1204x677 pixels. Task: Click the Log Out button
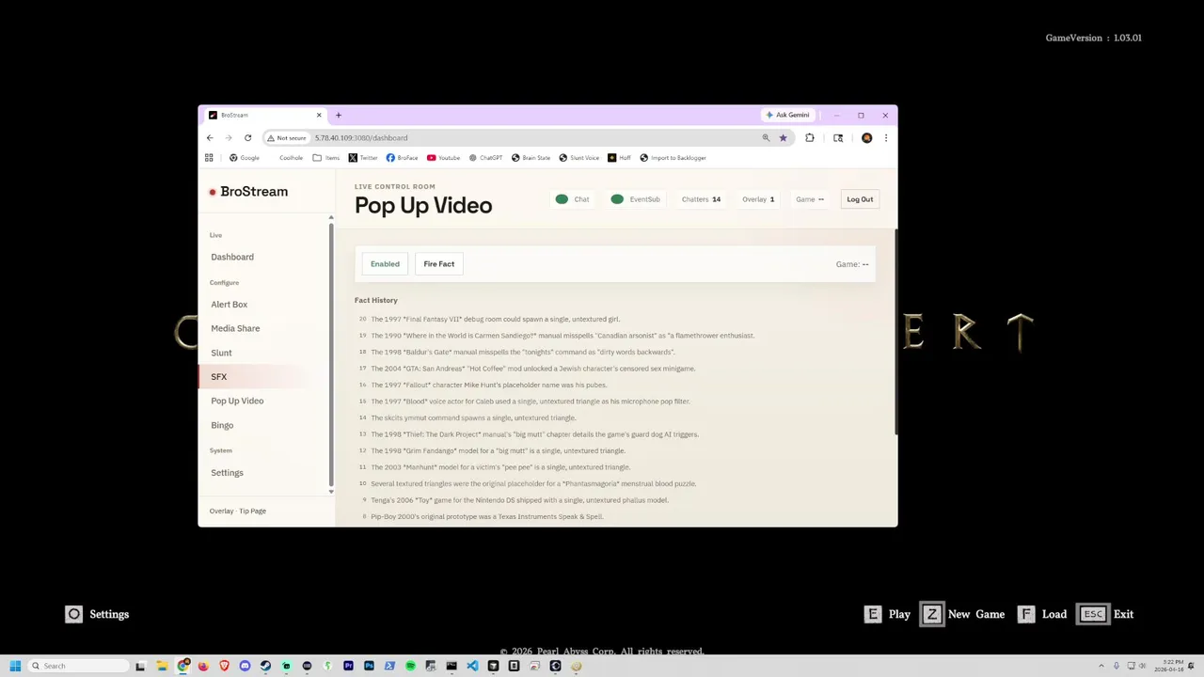tap(860, 199)
